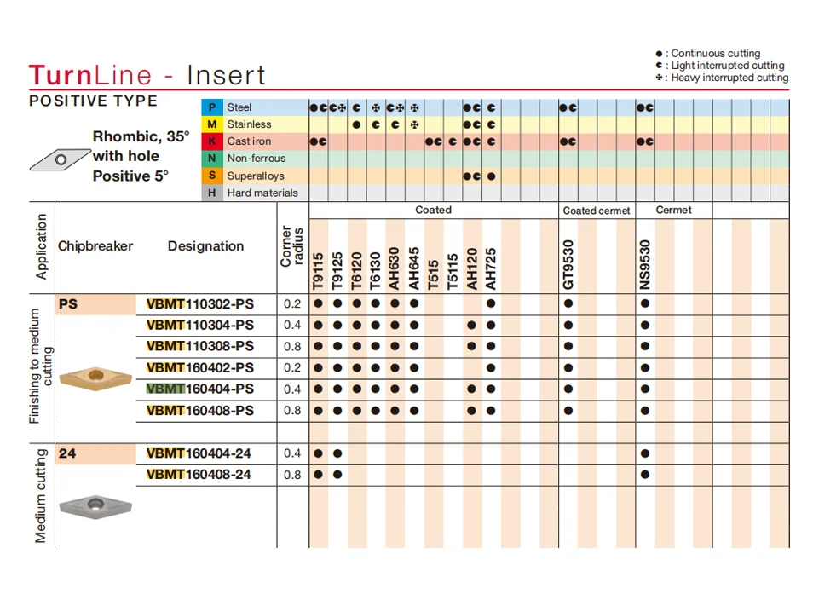The image size is (813, 600).
Task: Click the Steel material label
Action: [239, 107]
